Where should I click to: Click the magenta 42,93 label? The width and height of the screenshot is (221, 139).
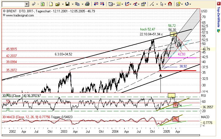pyautogui.click(x=182, y=54)
